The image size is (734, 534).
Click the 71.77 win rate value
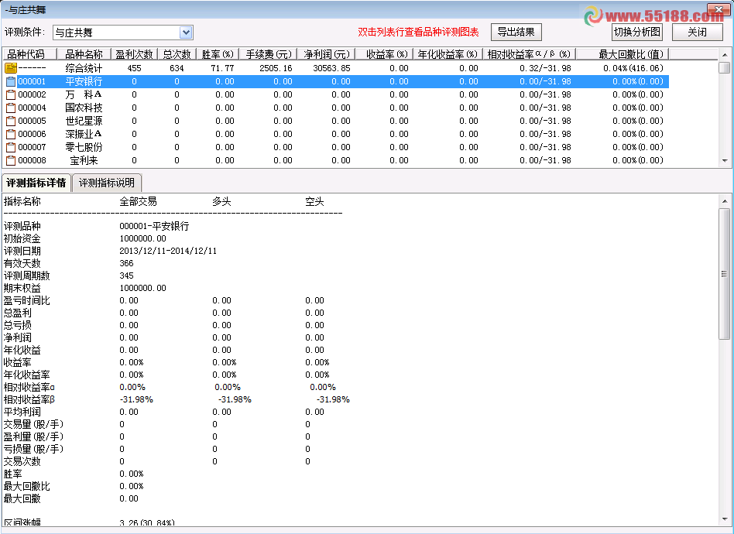[222, 68]
